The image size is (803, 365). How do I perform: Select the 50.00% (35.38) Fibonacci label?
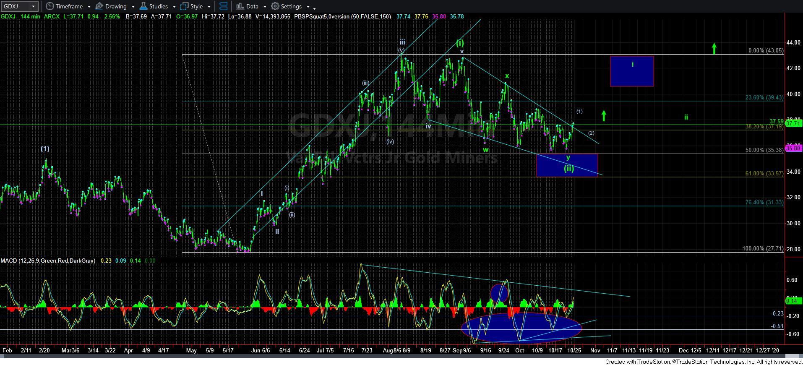pyautogui.click(x=764, y=150)
